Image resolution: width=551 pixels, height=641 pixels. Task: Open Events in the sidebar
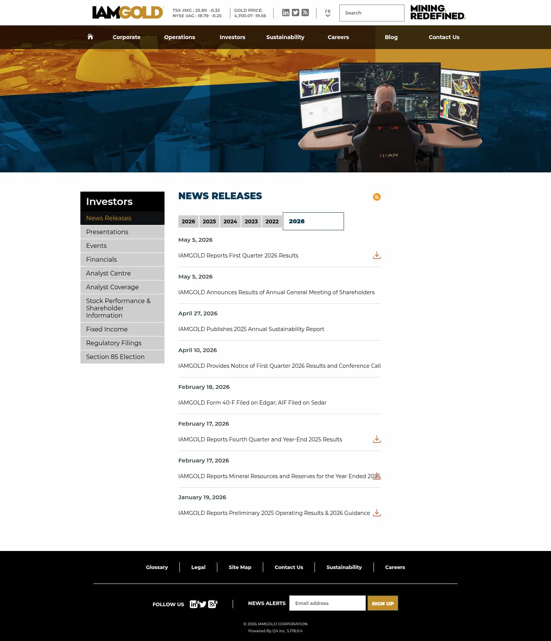(x=122, y=246)
